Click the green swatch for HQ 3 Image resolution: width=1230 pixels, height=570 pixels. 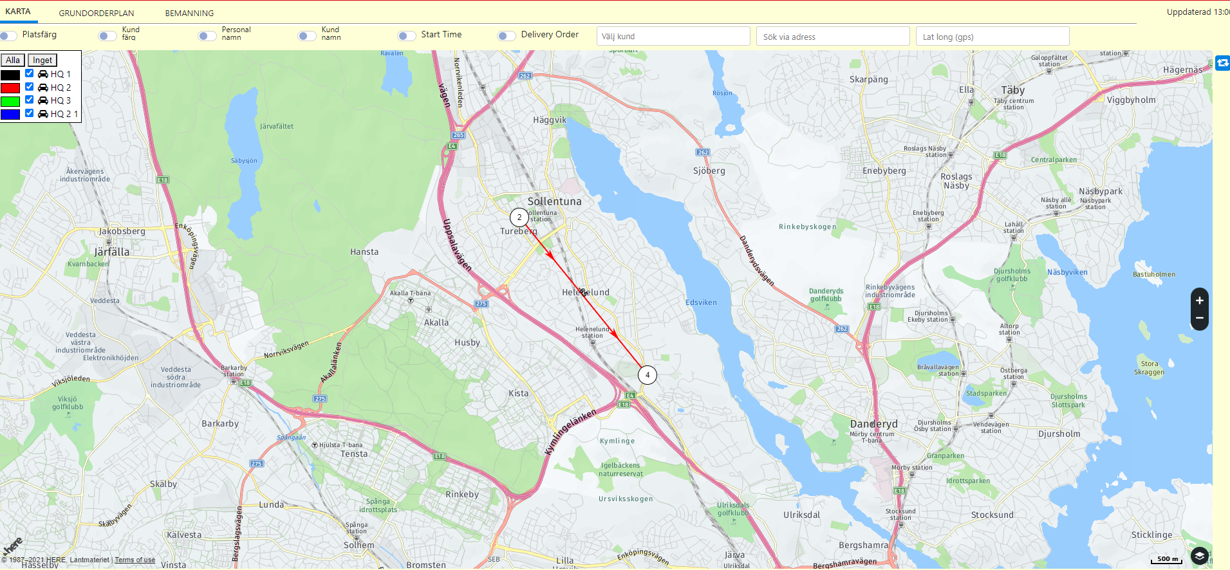[x=10, y=101]
